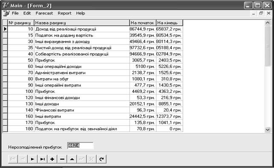
Task: Select 'Інші вирахування з доходу' cell
Action: [x=82, y=42]
